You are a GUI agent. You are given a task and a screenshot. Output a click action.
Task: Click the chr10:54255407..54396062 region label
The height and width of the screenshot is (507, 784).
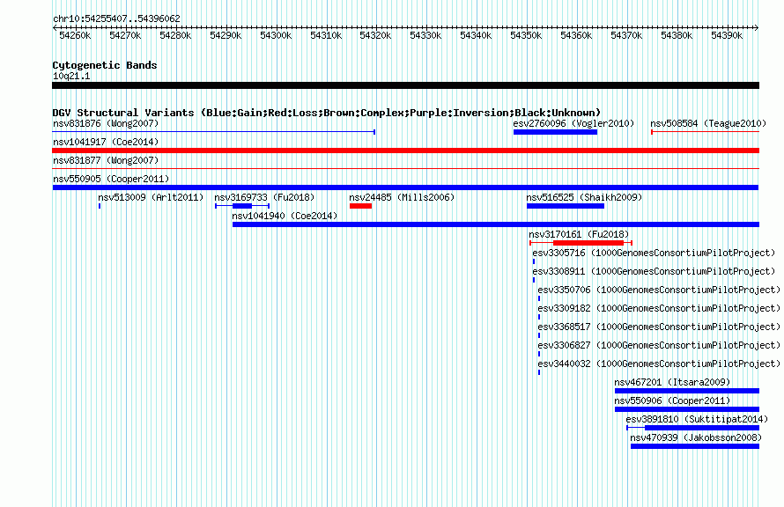pos(116,18)
